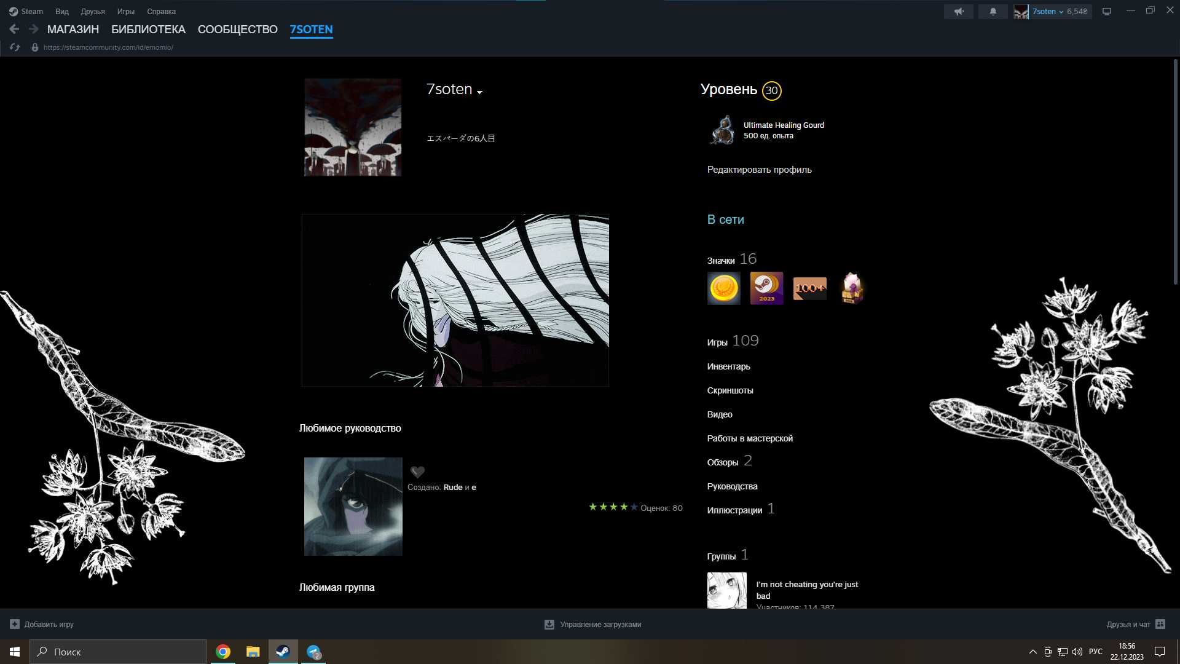Open the Игры 109 link
Screen dimensions: 1180x664
pyautogui.click(x=733, y=341)
